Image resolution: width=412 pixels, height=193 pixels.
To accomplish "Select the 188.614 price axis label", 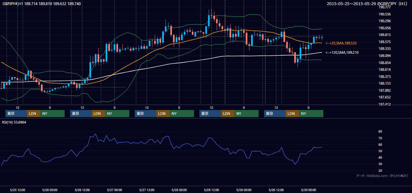I will pos(385,69).
